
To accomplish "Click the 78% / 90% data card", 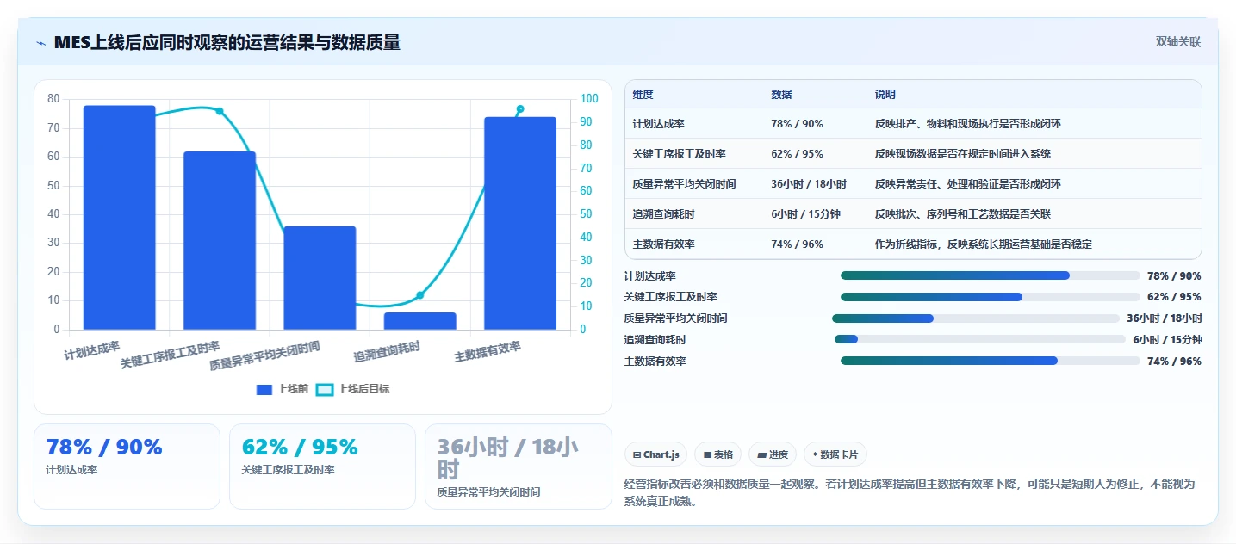I will pos(127,467).
